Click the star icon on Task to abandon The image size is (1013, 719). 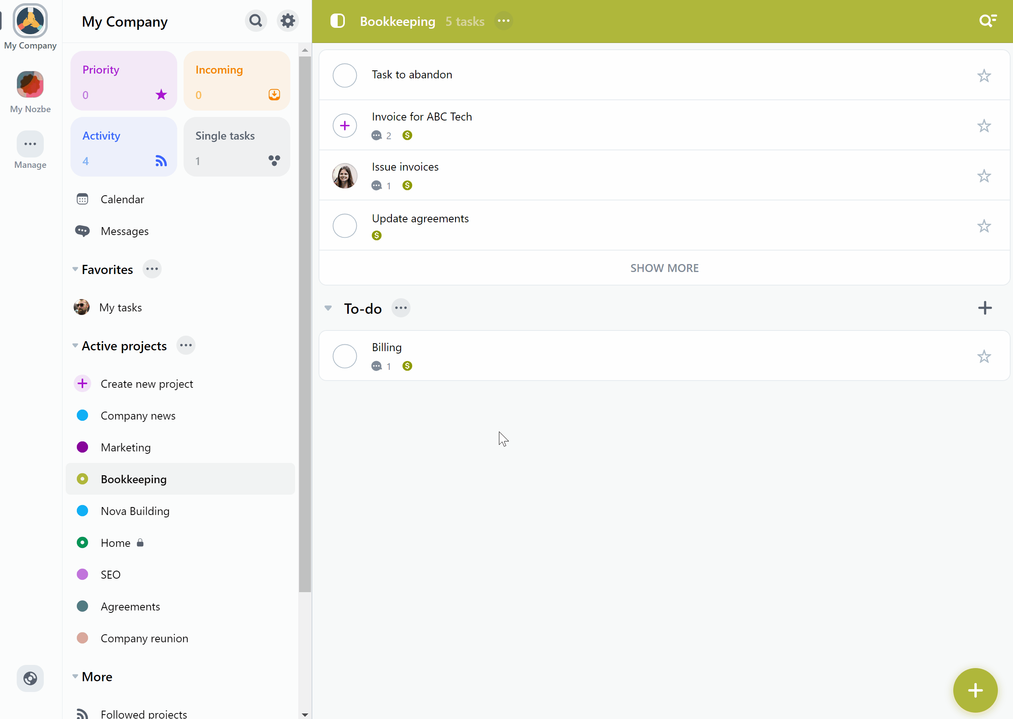(984, 76)
